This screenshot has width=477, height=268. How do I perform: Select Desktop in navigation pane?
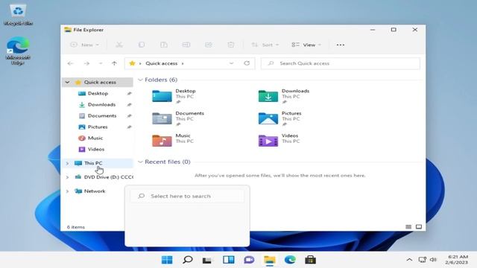98,93
